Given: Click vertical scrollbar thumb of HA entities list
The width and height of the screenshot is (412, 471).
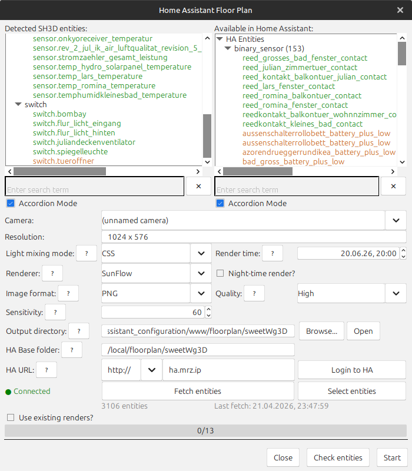Looking at the screenshot, I should [x=402, y=54].
